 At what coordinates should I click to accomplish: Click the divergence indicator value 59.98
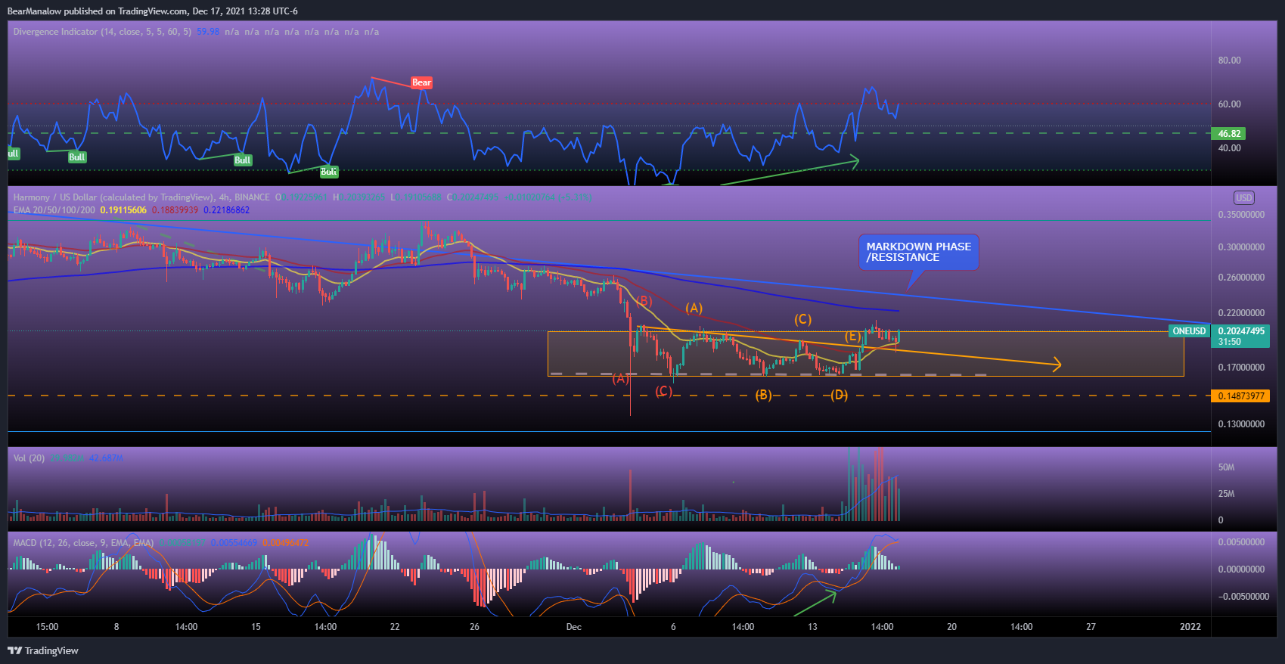pyautogui.click(x=208, y=32)
